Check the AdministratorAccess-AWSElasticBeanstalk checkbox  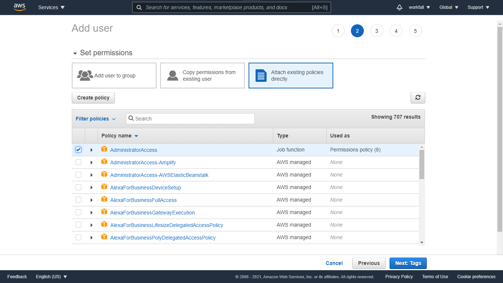(x=78, y=175)
